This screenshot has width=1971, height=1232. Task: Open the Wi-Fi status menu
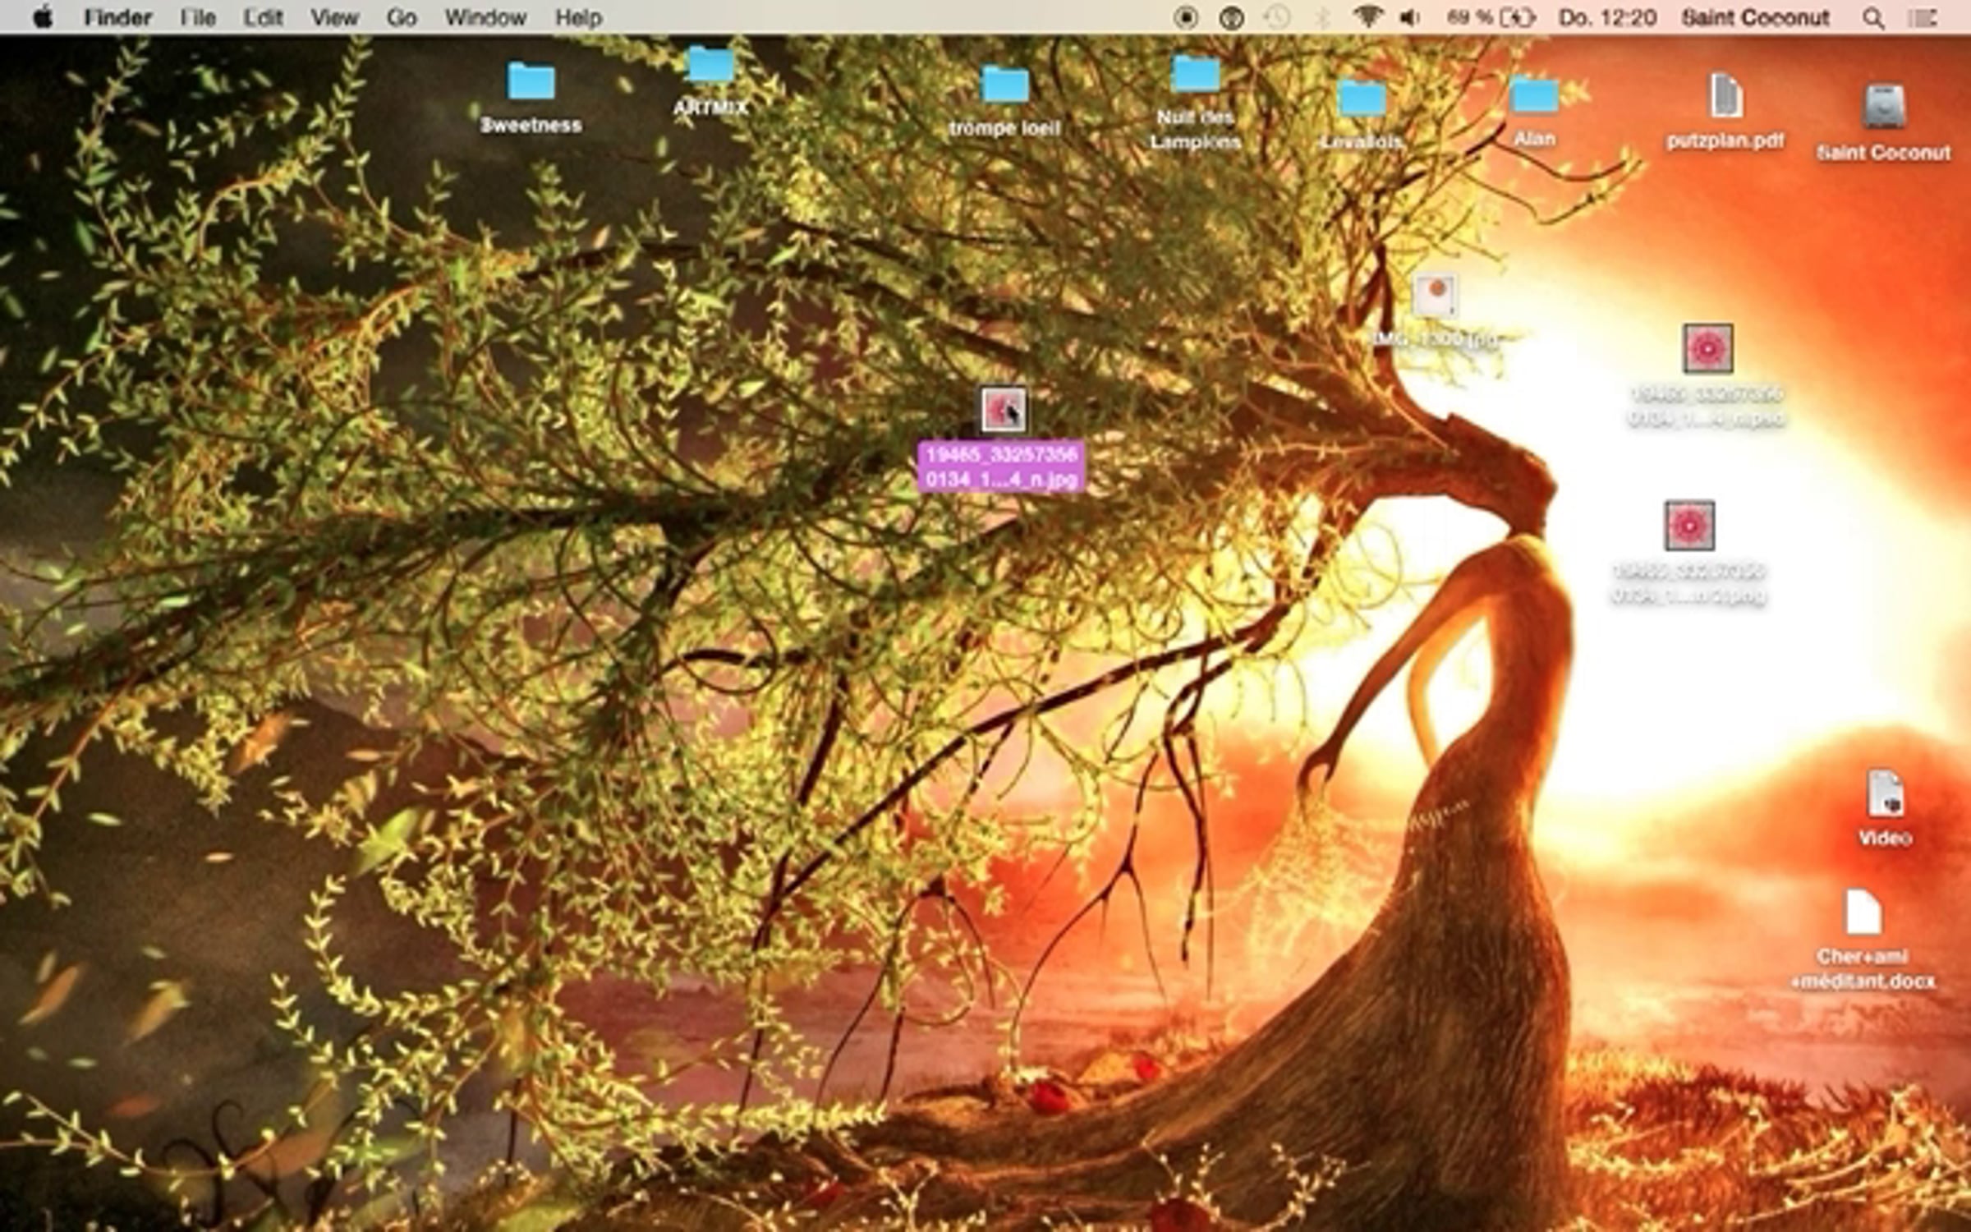click(x=1367, y=17)
